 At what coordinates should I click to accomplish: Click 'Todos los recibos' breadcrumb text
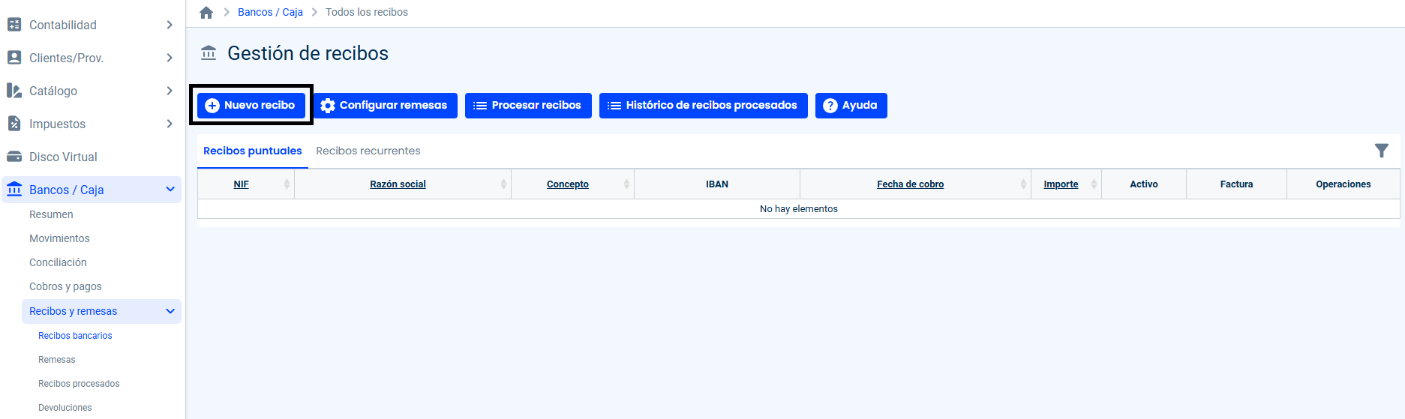367,12
